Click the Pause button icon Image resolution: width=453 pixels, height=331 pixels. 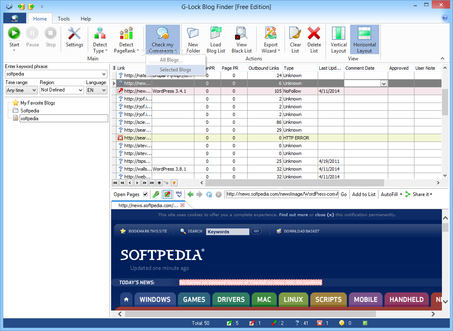32,33
